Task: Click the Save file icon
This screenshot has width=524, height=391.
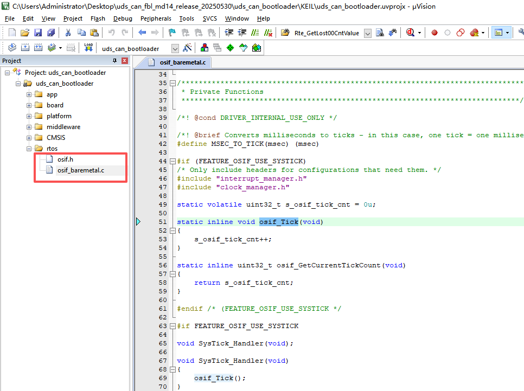Action: click(x=38, y=33)
